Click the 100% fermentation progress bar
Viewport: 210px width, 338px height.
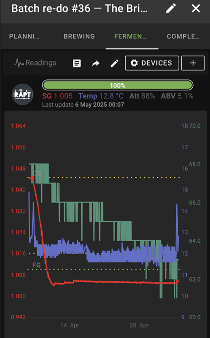coord(118,85)
